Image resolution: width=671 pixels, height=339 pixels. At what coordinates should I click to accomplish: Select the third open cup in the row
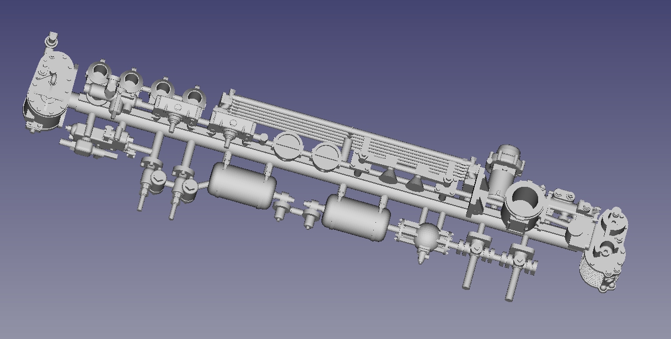(163, 88)
